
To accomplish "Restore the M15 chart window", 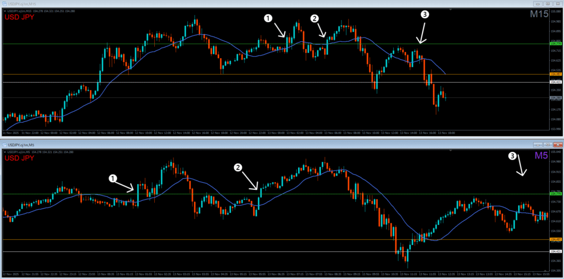I will (x=548, y=4).
